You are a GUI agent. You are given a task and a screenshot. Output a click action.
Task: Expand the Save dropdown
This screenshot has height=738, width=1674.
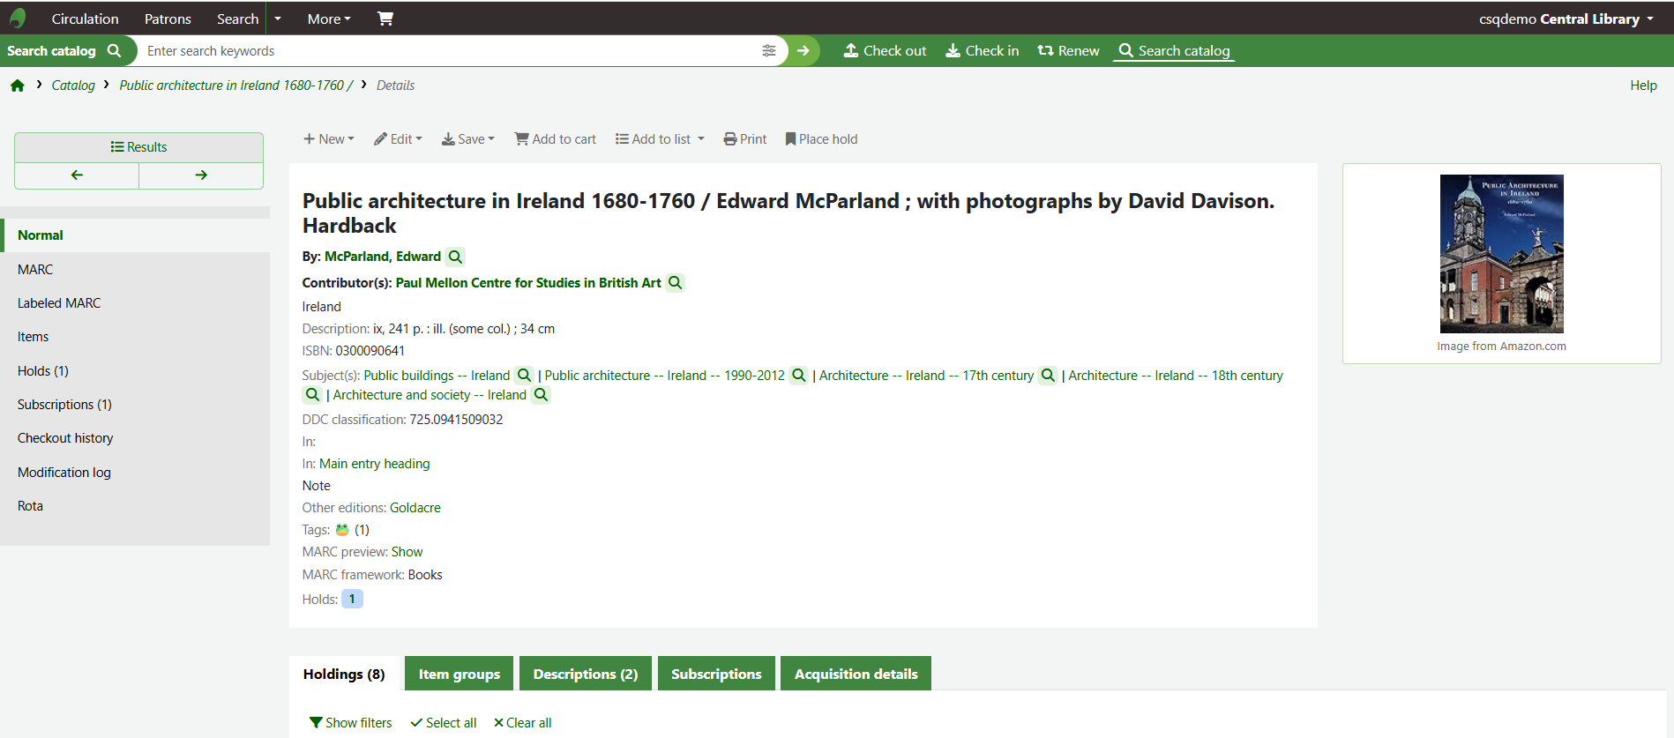pos(468,139)
